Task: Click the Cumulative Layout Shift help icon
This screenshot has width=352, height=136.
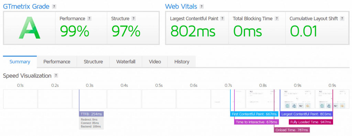Action: [342, 19]
